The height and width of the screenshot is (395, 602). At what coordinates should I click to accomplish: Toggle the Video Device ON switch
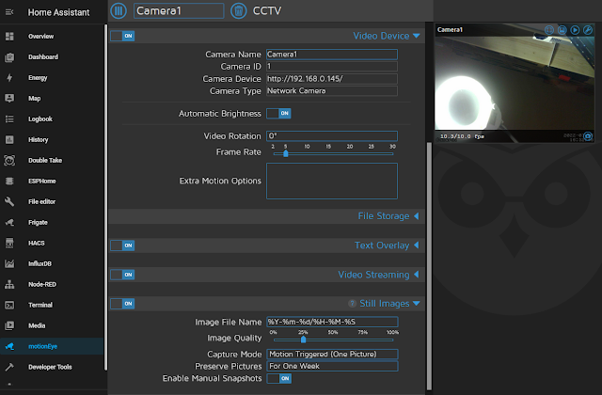(x=122, y=36)
